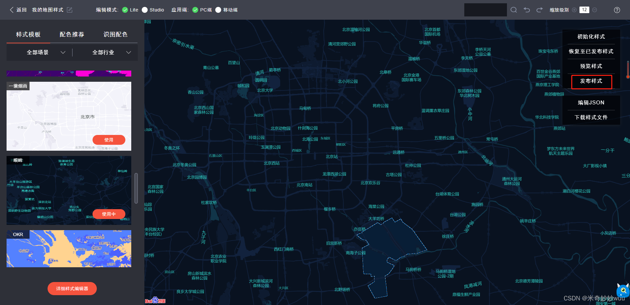This screenshot has width=630, height=305.
Task: Click the Baidu map logo
Action: [x=155, y=300]
